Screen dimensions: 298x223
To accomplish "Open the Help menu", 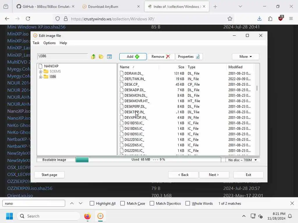I will click(x=63, y=43).
